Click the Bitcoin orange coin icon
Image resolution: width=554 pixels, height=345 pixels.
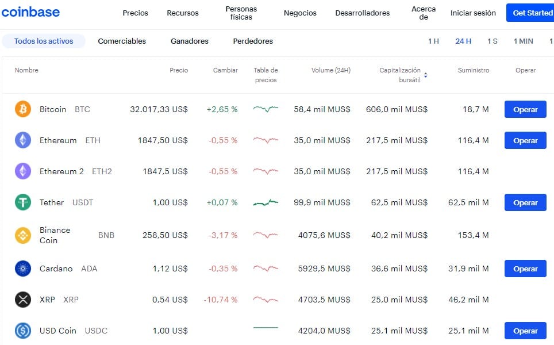pyautogui.click(x=23, y=109)
